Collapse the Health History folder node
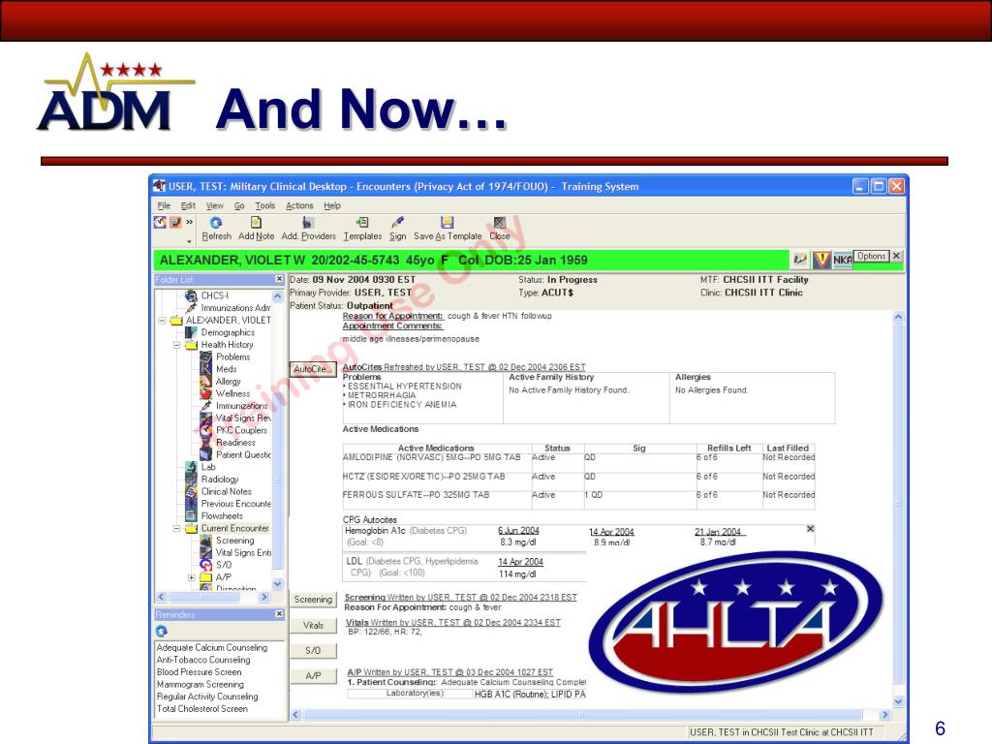The height and width of the screenshot is (744, 992). coord(176,346)
